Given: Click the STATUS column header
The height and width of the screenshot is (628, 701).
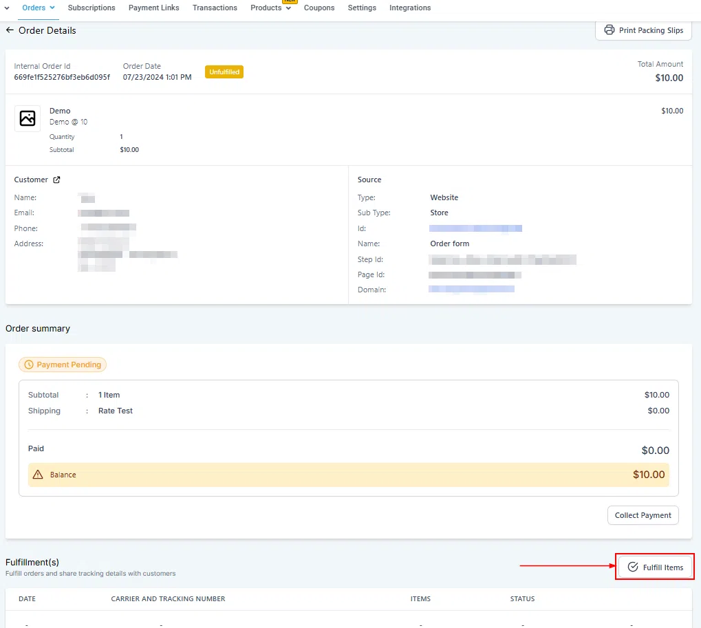Looking at the screenshot, I should pyautogui.click(x=522, y=598).
